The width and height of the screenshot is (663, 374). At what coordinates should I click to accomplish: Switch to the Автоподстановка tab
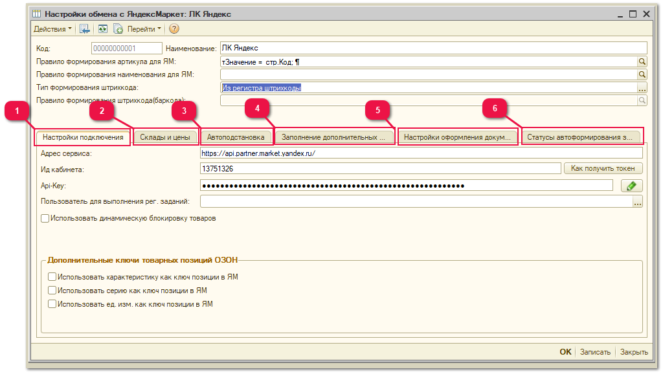pyautogui.click(x=236, y=137)
